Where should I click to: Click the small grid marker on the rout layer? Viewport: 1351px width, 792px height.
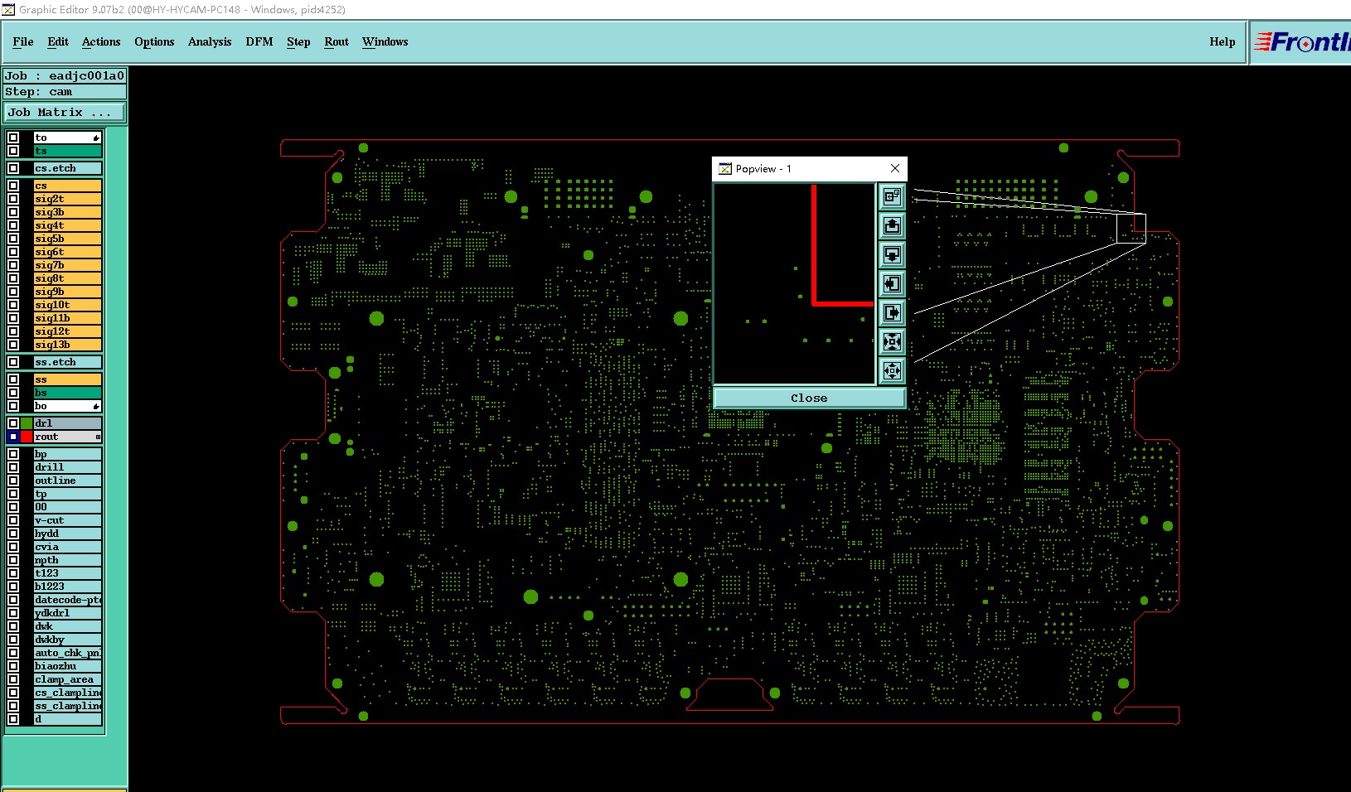pos(98,437)
